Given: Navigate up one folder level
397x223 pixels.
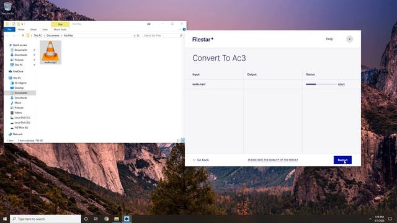Looking at the screenshot, I should click(23, 36).
